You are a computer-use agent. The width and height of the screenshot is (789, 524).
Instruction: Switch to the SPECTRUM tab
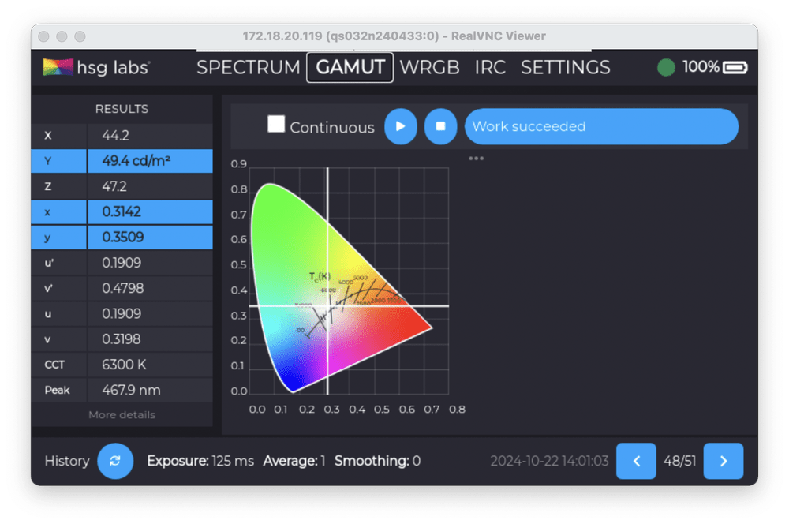[248, 67]
